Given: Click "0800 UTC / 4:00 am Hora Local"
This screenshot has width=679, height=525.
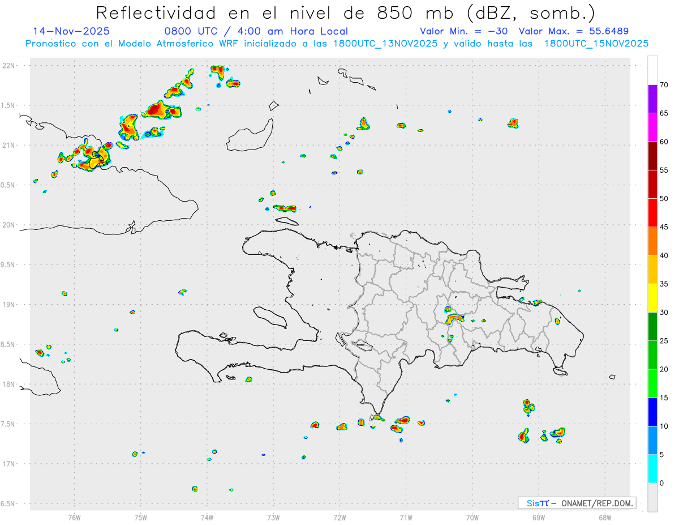Looking at the screenshot, I should [256, 31].
